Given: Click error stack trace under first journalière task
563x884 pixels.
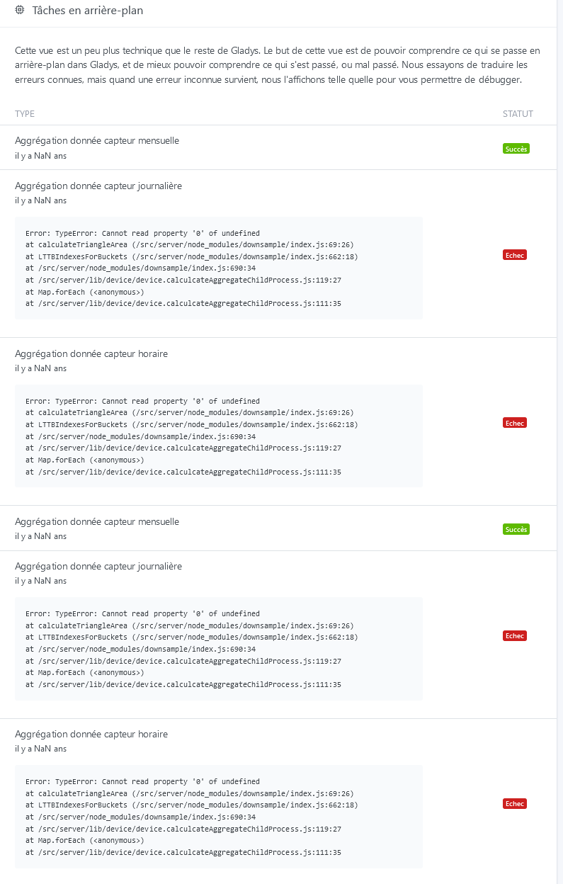Looking at the screenshot, I should click(x=219, y=268).
